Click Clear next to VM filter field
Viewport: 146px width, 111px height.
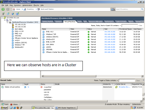140,25
